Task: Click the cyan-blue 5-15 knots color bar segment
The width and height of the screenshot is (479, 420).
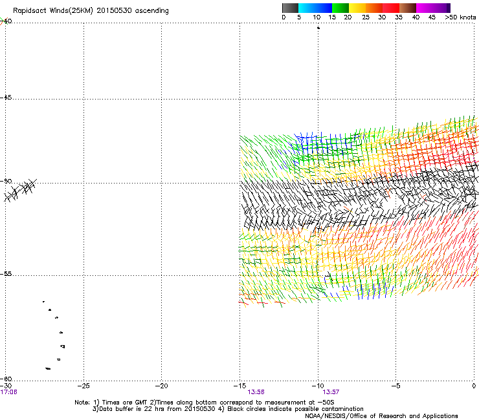Action: click(315, 8)
